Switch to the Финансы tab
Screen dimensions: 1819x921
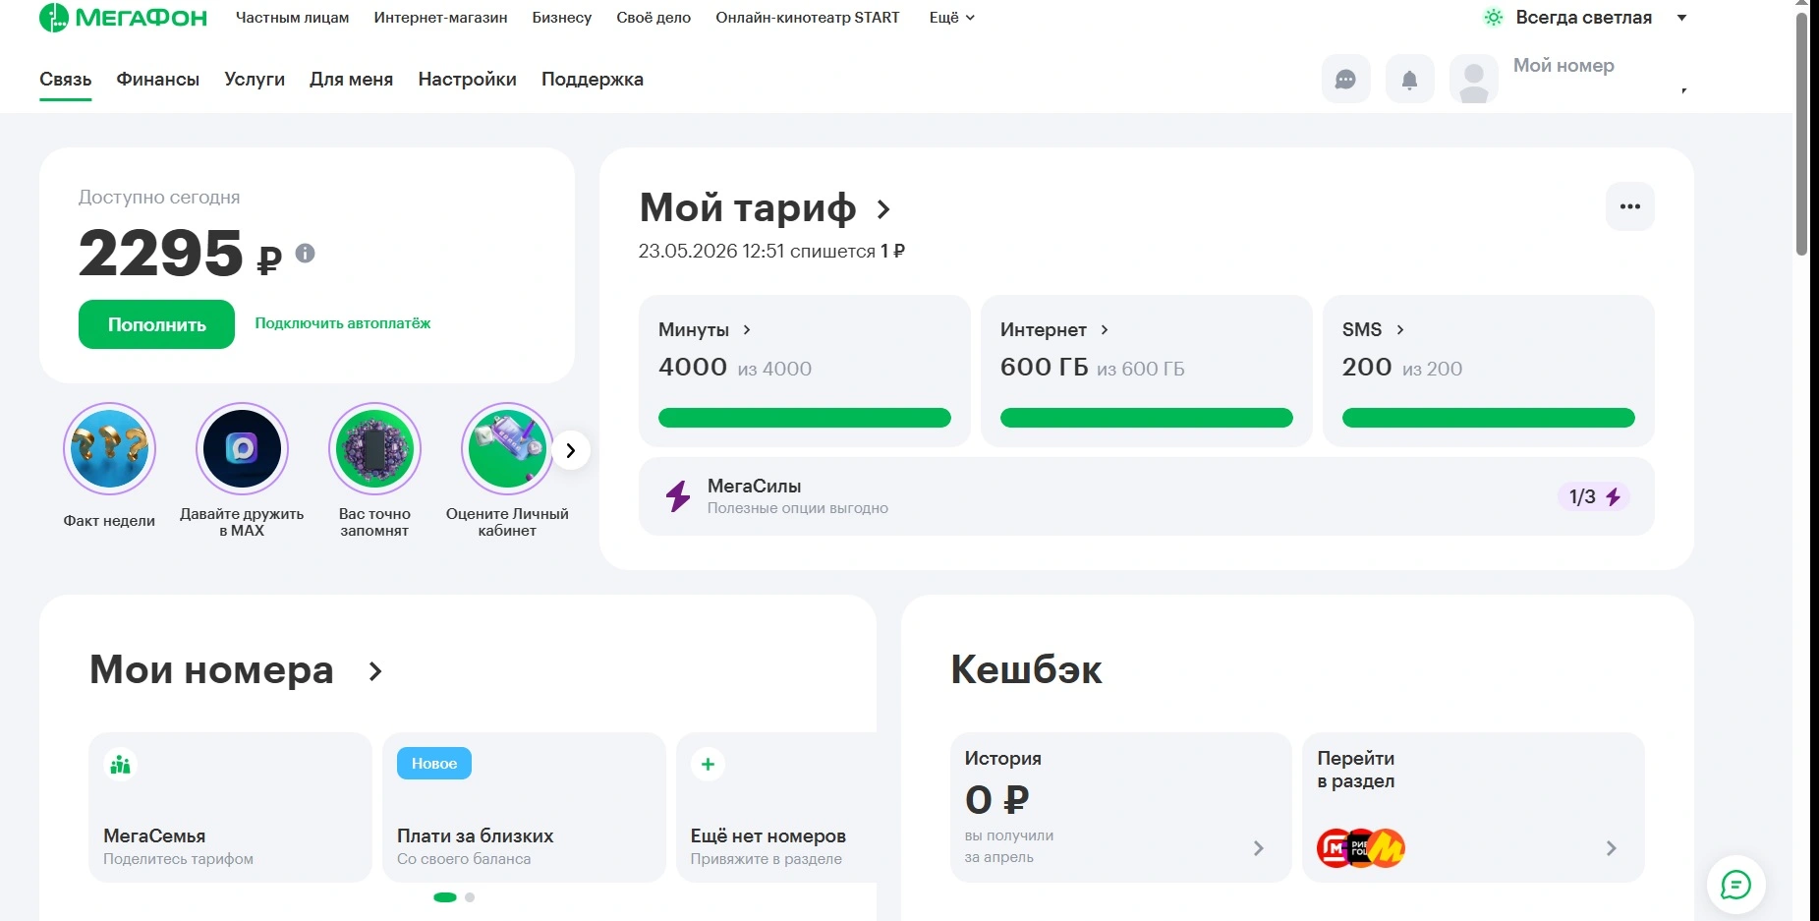pyautogui.click(x=158, y=80)
